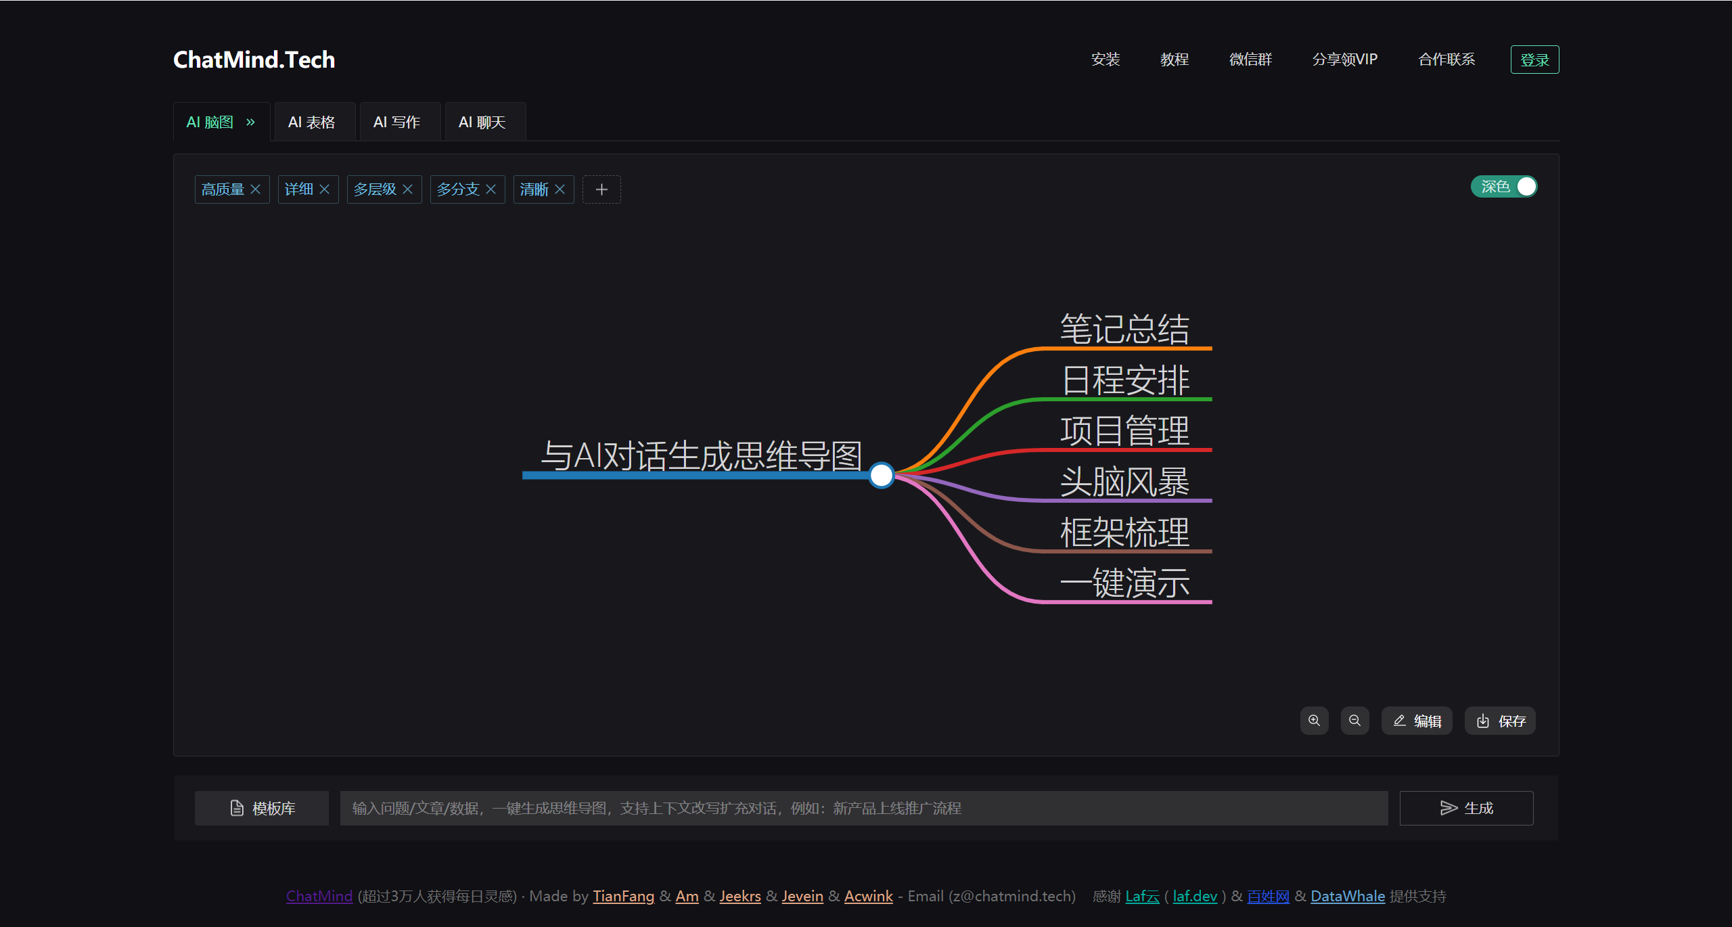Collapse the central mind map node circle
This screenshot has height=927, width=1732.
coord(881,475)
